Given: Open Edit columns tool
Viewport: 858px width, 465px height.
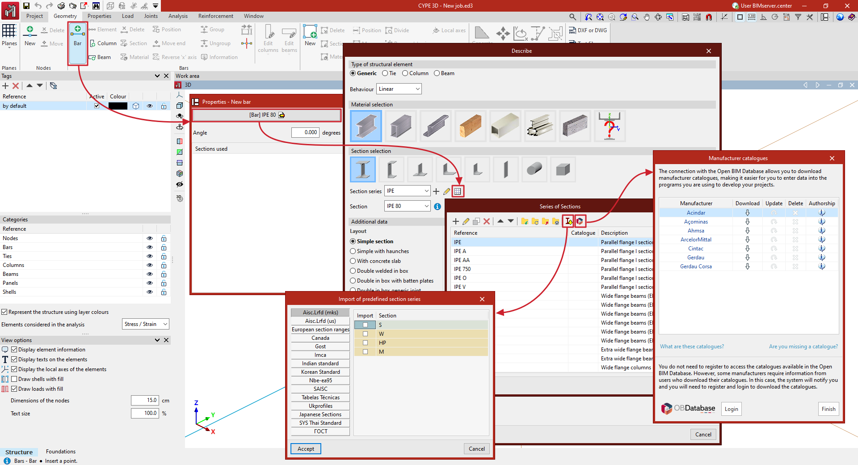Looking at the screenshot, I should click(x=268, y=38).
